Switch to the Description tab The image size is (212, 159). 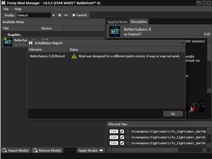click(x=139, y=22)
